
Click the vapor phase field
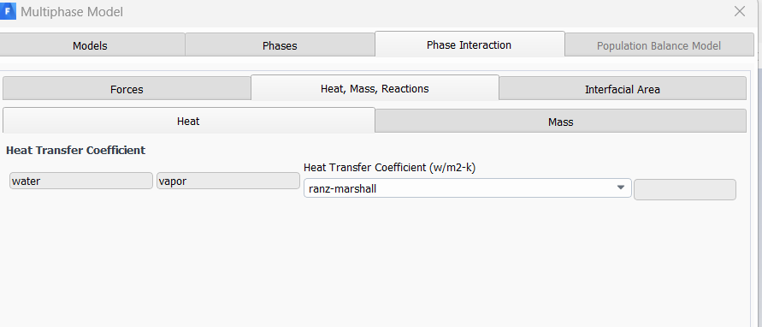[228, 181]
